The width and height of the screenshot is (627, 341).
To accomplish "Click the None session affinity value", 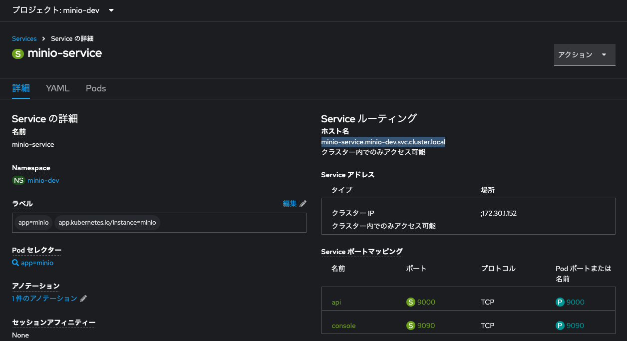I will point(20,335).
